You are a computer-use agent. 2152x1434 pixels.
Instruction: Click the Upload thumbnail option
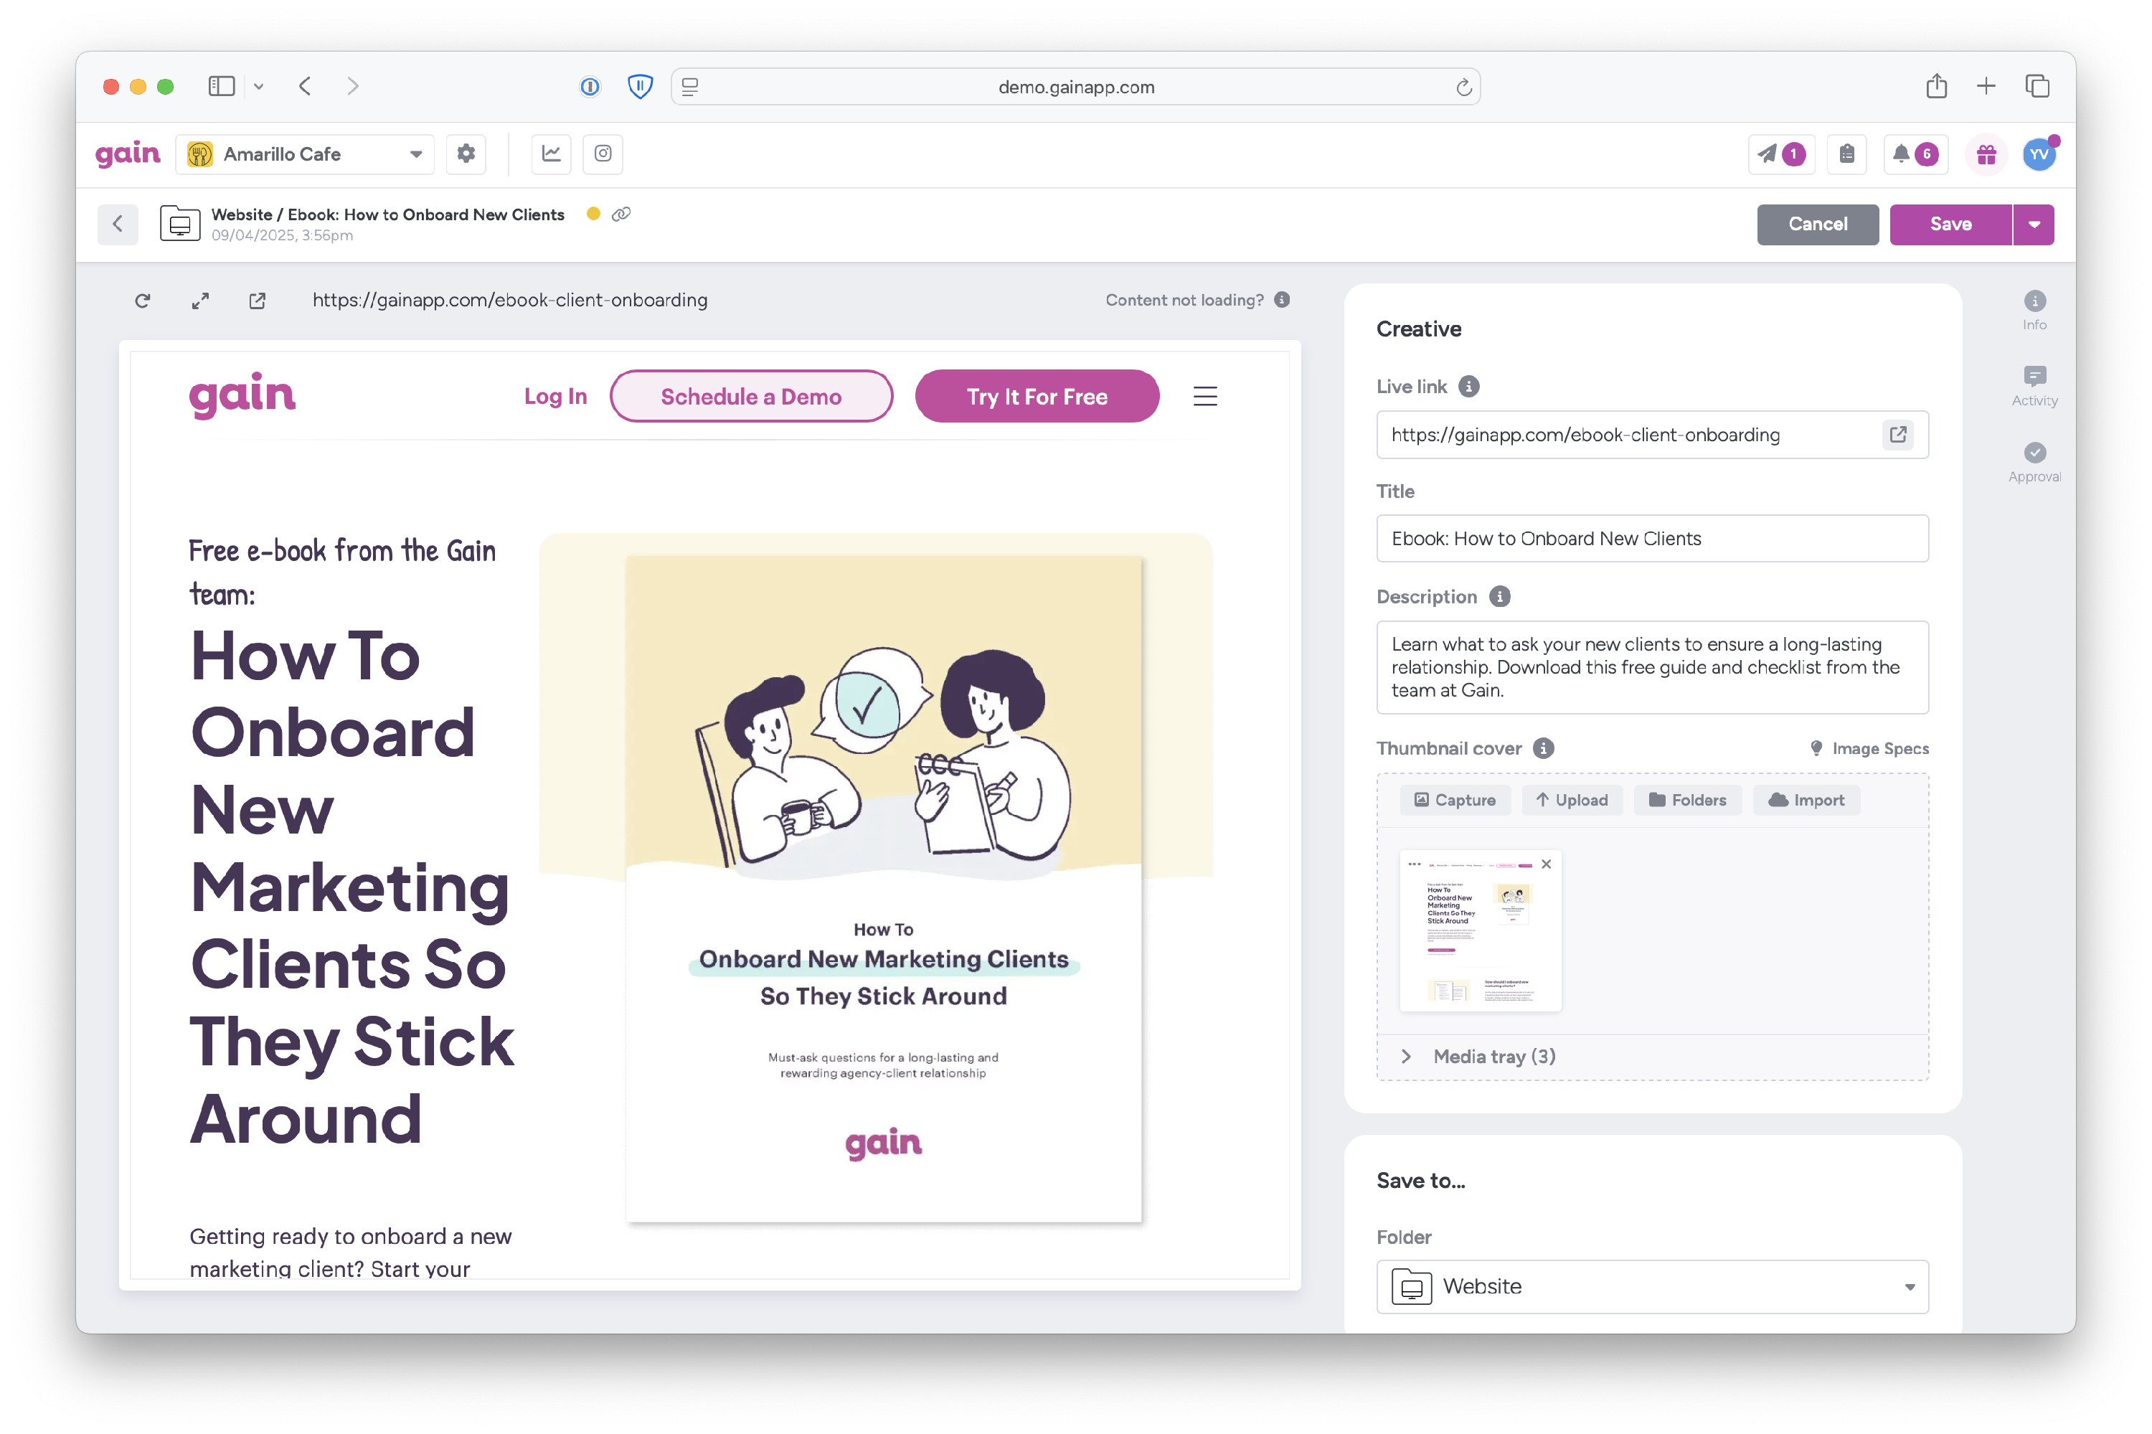pos(1571,801)
